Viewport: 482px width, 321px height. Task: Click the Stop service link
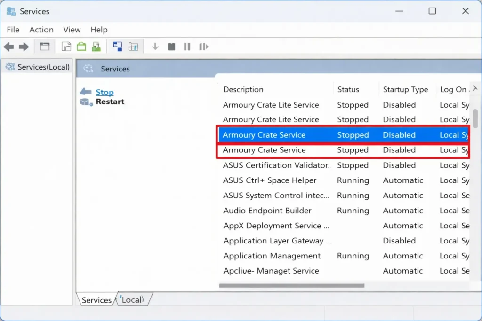tap(104, 92)
